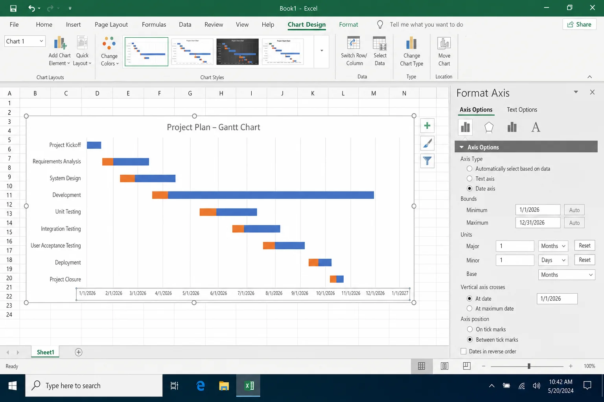Select the Date axis radio button

tap(470, 188)
